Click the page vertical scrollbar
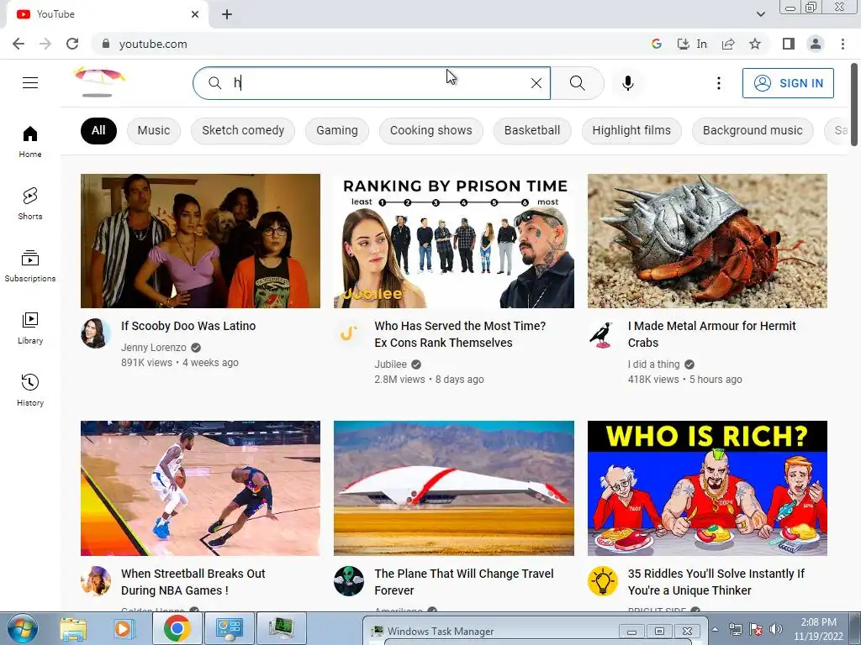 coord(854,104)
